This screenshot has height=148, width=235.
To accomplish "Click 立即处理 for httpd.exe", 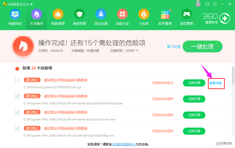I will click(x=194, y=99).
